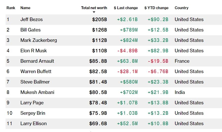The image size is (222, 132).
Task: Sort table by Name header
Action: pos(25,8)
